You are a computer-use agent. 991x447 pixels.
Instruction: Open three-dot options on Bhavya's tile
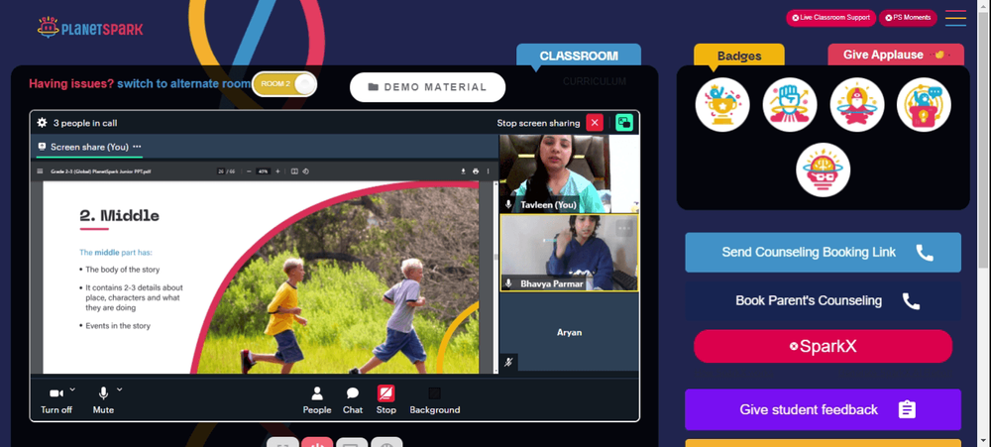624,228
